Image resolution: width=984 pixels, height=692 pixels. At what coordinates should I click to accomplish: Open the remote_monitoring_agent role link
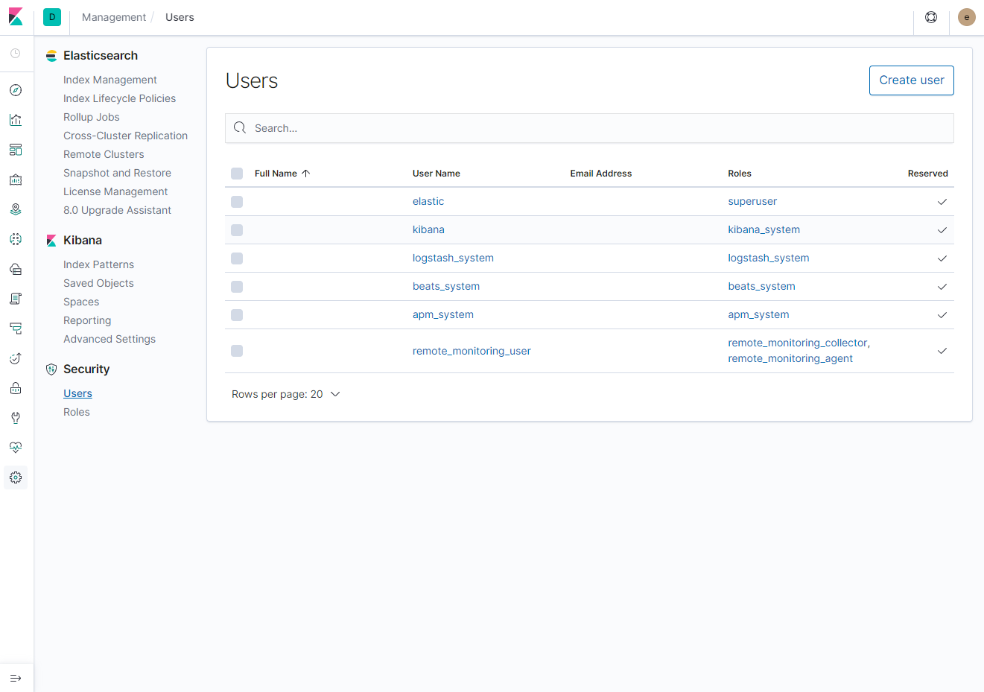790,358
